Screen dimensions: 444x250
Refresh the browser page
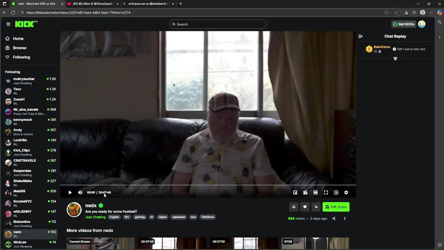tap(13, 12)
